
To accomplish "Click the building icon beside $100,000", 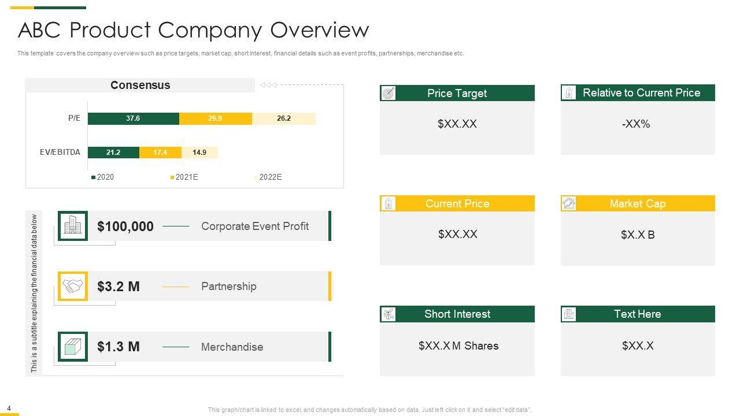I will click(73, 226).
